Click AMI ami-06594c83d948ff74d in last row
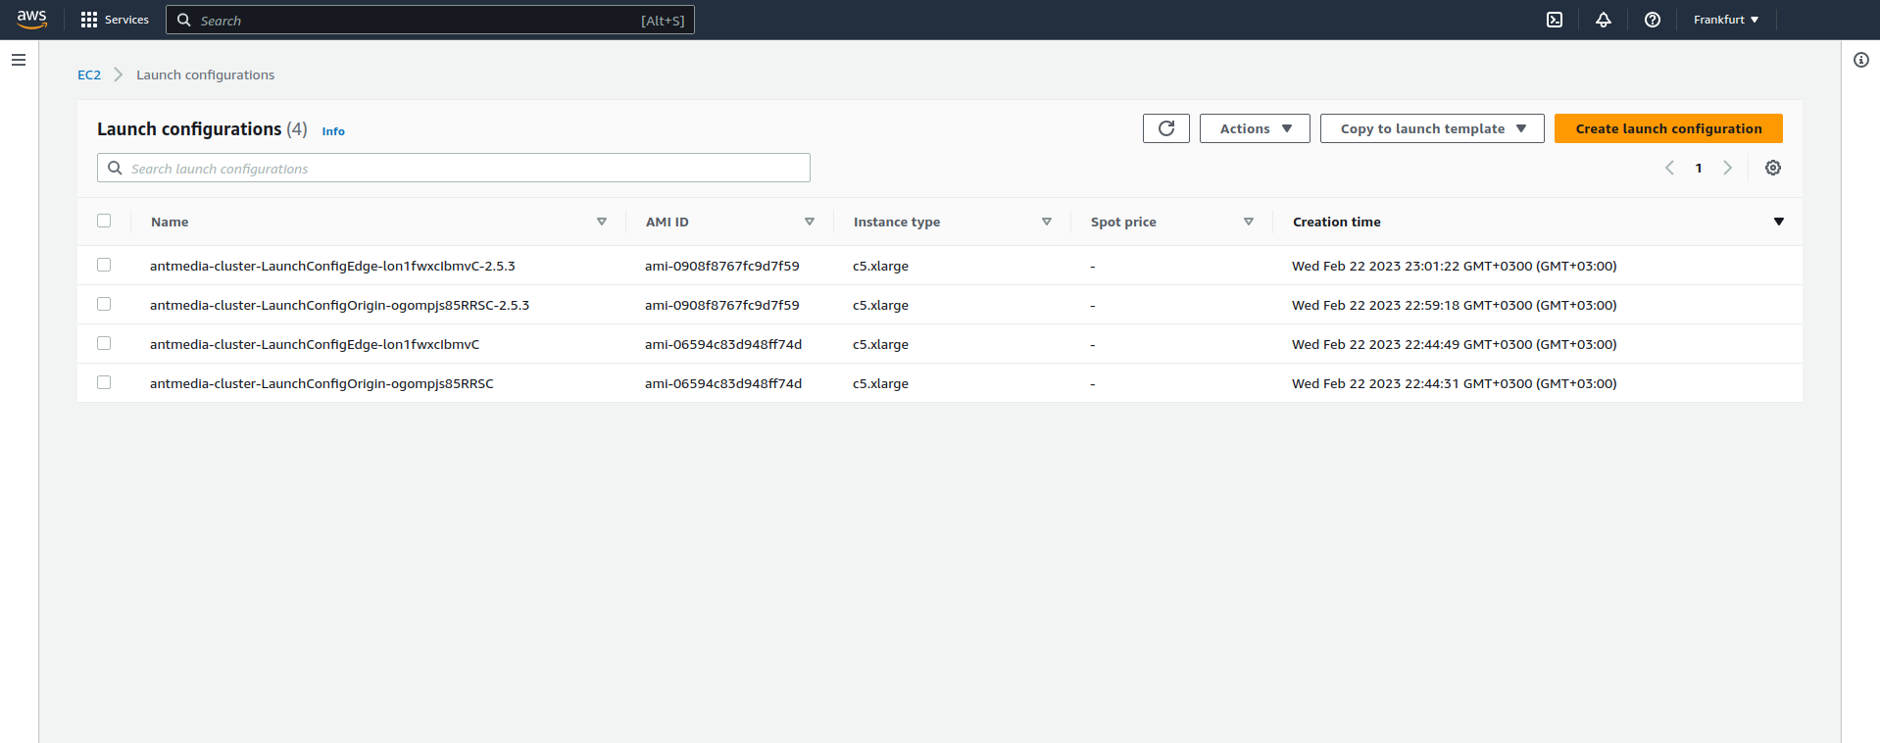1880x743 pixels. pos(723,383)
